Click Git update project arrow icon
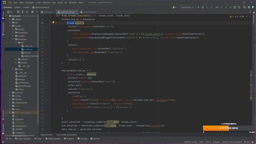The height and width of the screenshot is (144, 256). [x=222, y=7]
